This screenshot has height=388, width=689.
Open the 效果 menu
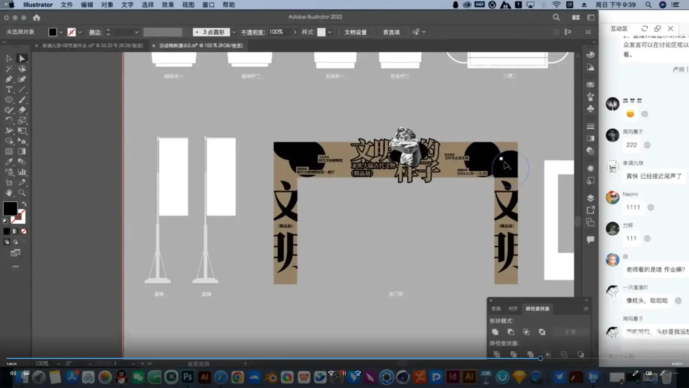pyautogui.click(x=168, y=5)
